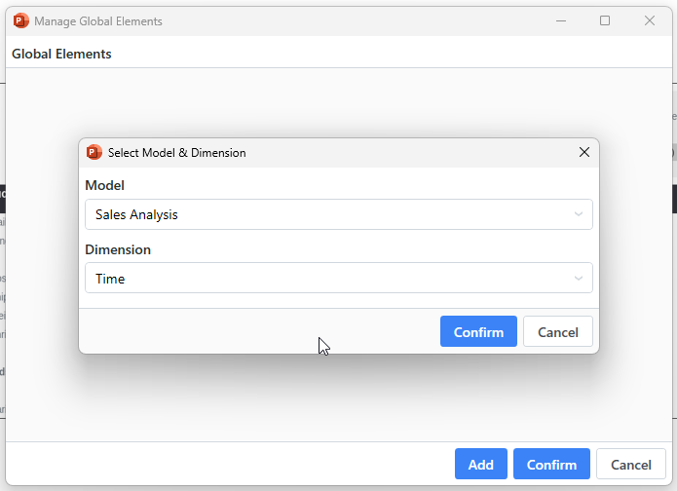The image size is (677, 491).
Task: Minimize the Manage Global Elements window
Action: [x=561, y=20]
